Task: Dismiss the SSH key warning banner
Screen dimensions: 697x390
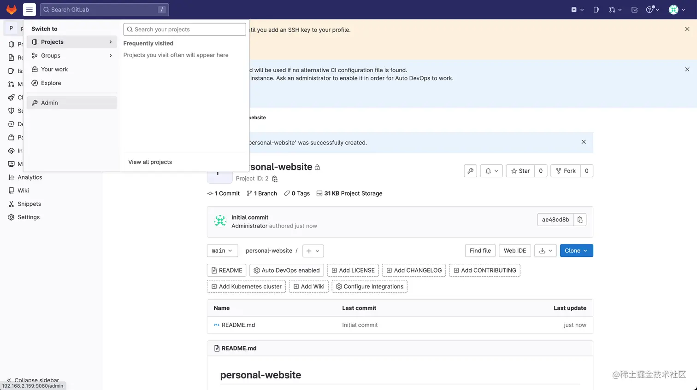Action: point(687,29)
